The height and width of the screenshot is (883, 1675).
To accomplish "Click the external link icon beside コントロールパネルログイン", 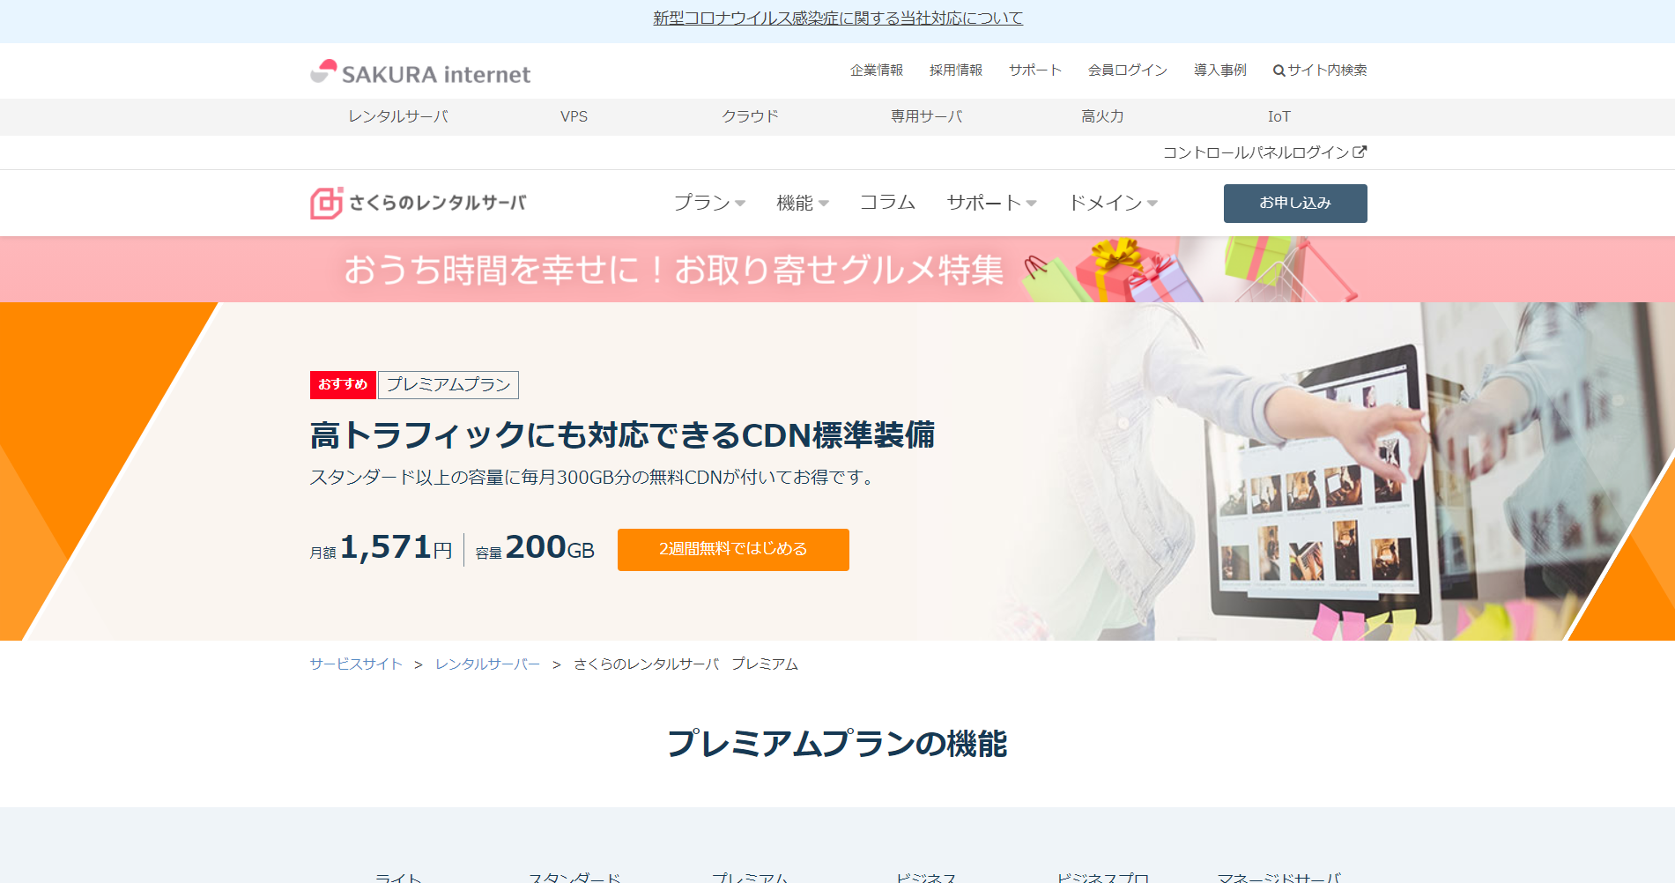I will point(1360,152).
